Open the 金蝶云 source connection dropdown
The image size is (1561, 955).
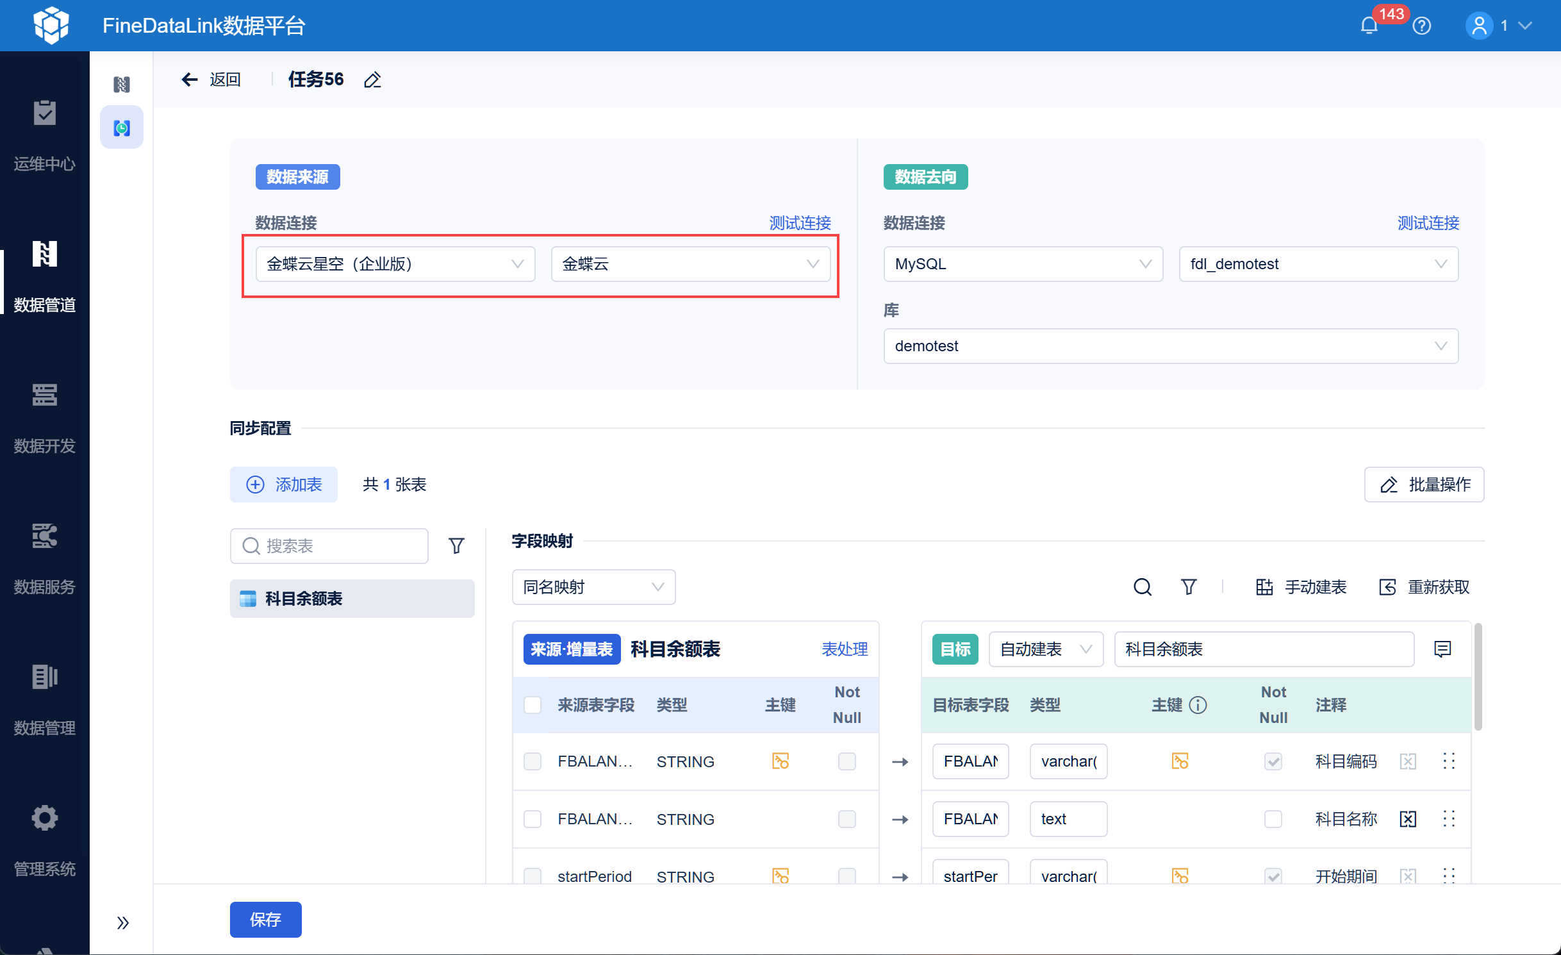(x=691, y=264)
